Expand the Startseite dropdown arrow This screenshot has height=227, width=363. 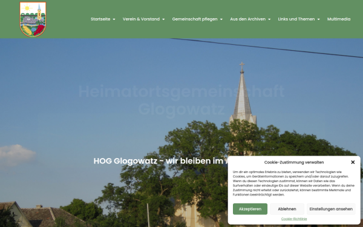click(x=114, y=19)
